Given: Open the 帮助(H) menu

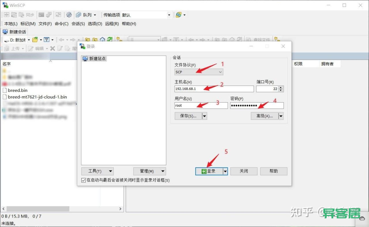Looking at the screenshot, I should point(129,24).
